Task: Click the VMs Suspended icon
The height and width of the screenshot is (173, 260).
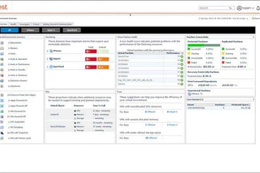Action: coord(2,122)
